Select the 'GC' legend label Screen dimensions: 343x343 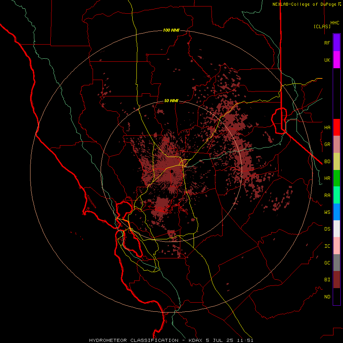327,263
